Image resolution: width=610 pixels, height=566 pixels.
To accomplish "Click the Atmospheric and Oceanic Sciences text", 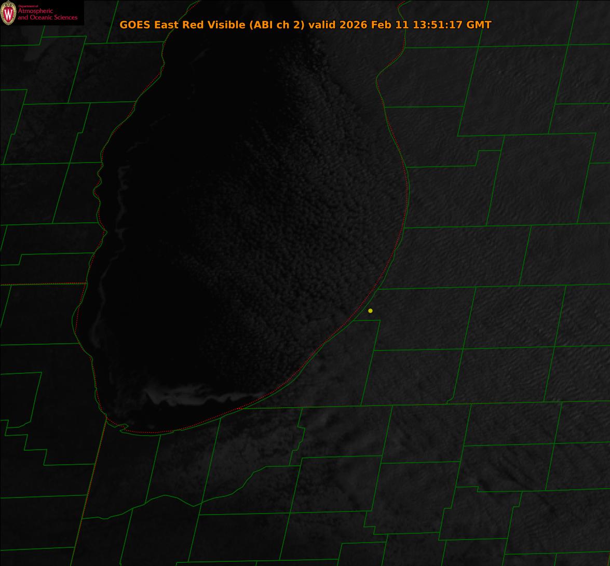I will 47,15.
